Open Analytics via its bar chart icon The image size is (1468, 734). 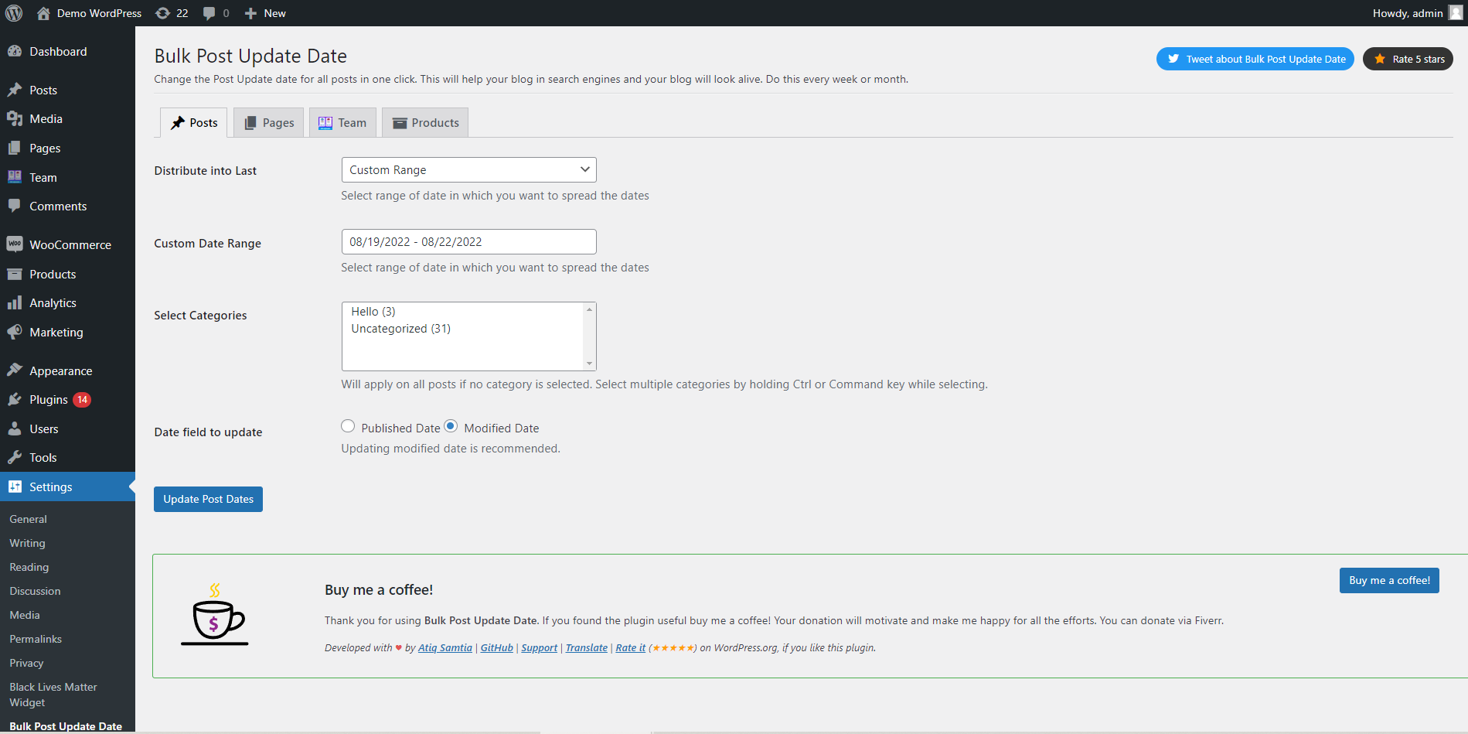[15, 303]
